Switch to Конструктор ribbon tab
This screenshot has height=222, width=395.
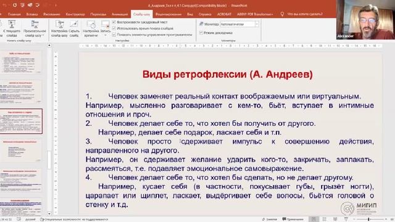(75, 14)
